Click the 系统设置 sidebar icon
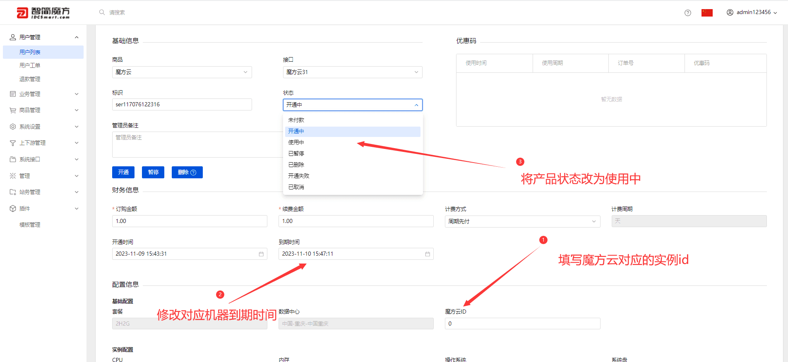The width and height of the screenshot is (788, 362). click(x=13, y=127)
